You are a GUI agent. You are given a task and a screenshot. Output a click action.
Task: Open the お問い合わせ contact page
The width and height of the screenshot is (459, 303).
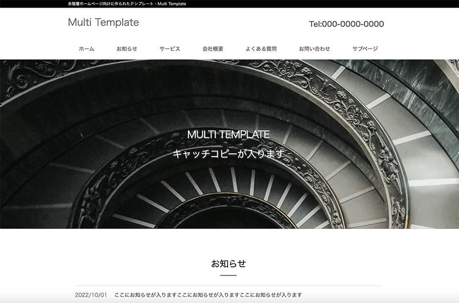tap(315, 49)
